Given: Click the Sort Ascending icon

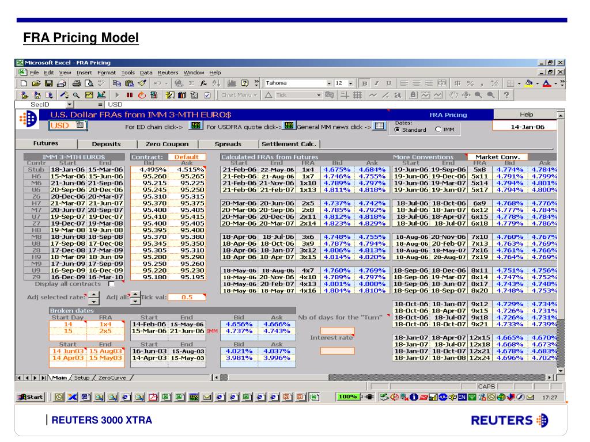Looking at the screenshot, I should [x=216, y=83].
